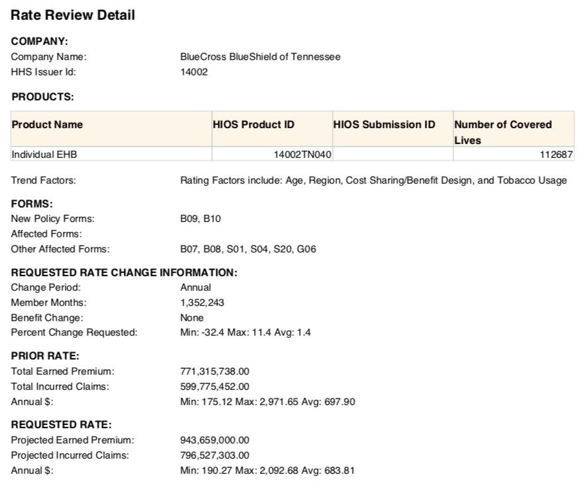Click the HIOS Submission ID column header
The width and height of the screenshot is (587, 499).
[x=384, y=125]
